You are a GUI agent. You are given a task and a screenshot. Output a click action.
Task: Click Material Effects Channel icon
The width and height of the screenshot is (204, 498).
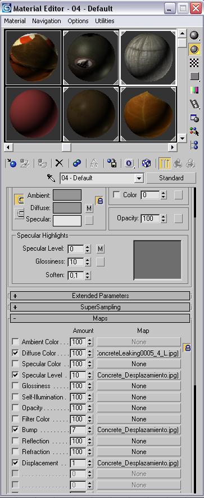point(129,163)
